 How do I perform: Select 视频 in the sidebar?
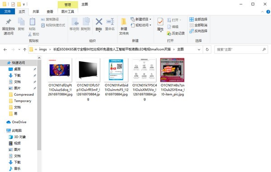coord(17,143)
